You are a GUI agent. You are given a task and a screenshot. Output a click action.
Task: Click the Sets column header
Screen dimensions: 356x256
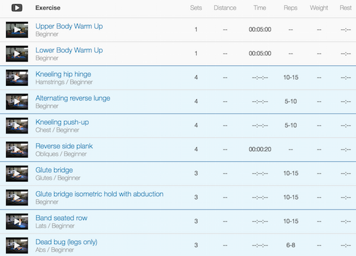pyautogui.click(x=196, y=8)
